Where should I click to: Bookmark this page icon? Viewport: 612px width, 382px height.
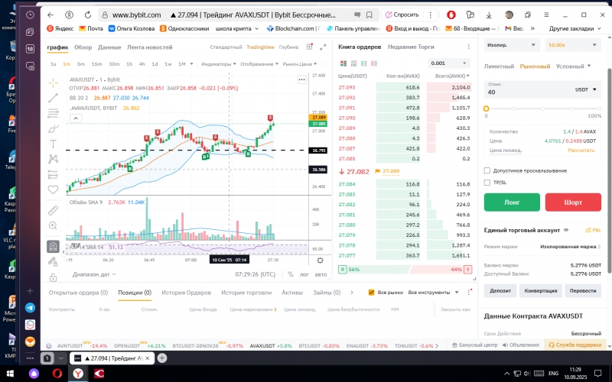[x=369, y=15]
